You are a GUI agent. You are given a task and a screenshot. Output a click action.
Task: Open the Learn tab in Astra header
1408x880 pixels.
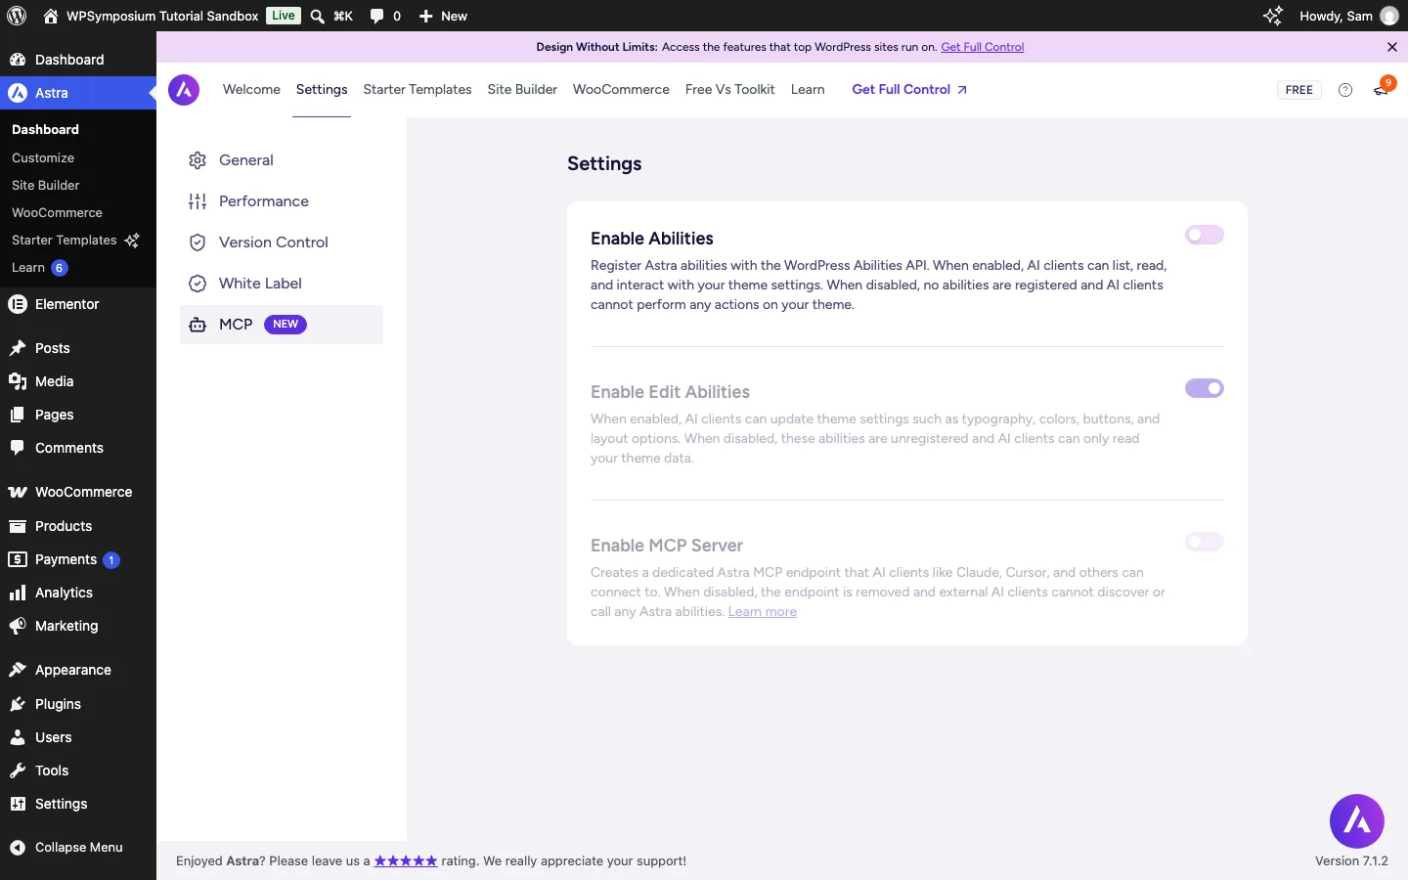pyautogui.click(x=808, y=89)
